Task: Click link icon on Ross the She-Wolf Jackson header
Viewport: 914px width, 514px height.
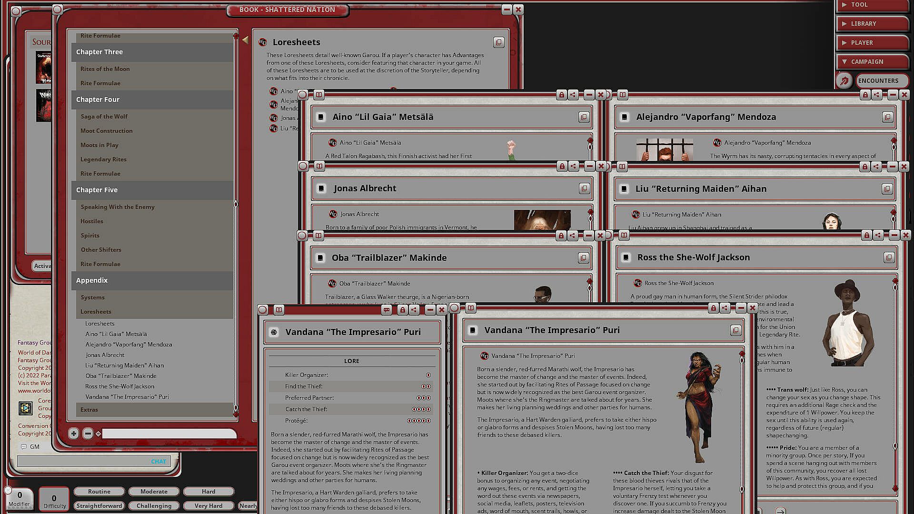Action: click(888, 257)
